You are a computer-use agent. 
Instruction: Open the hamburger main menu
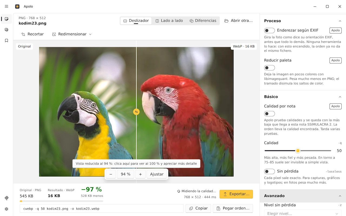click(6, 6)
